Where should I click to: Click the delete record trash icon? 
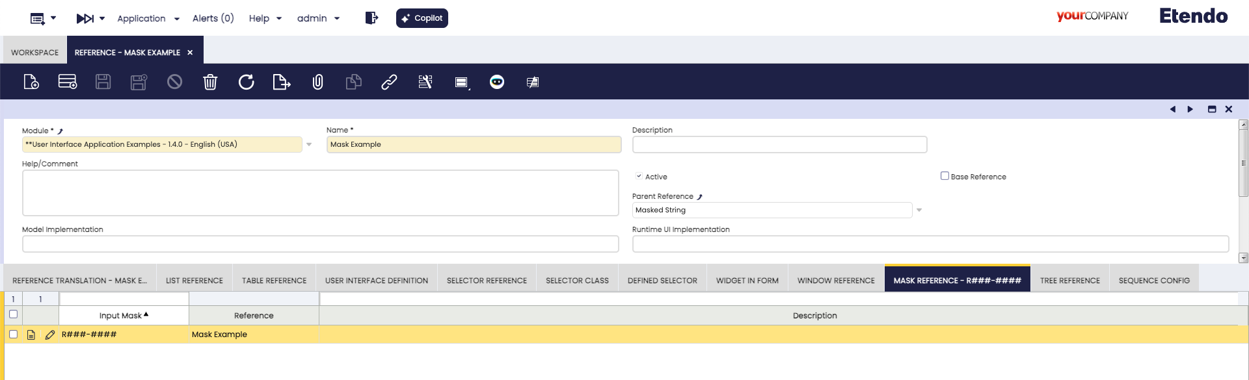(x=210, y=82)
